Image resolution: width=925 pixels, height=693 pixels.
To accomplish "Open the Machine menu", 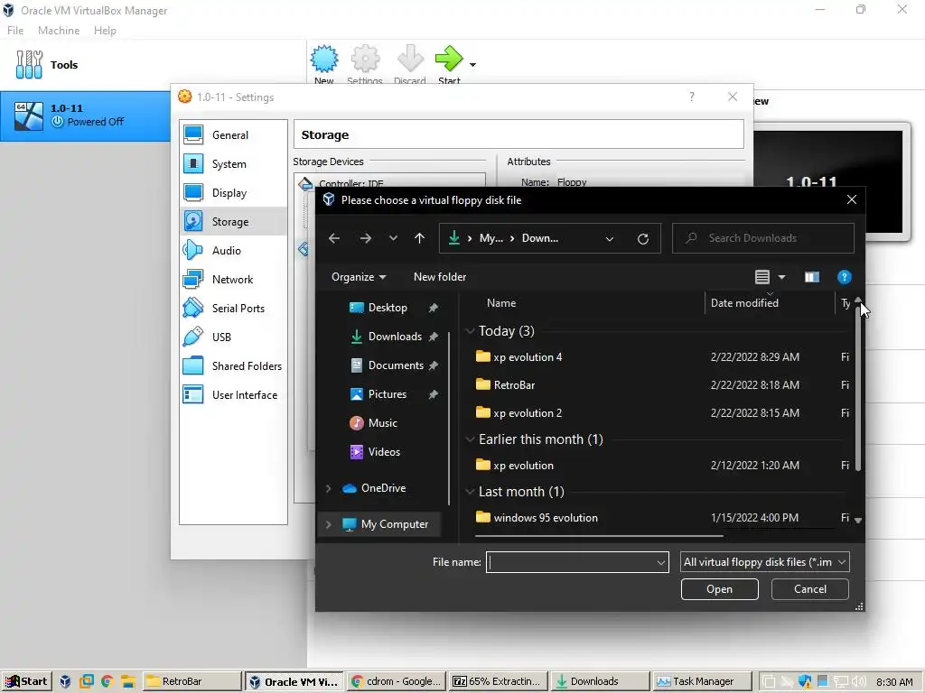I will click(x=59, y=30).
